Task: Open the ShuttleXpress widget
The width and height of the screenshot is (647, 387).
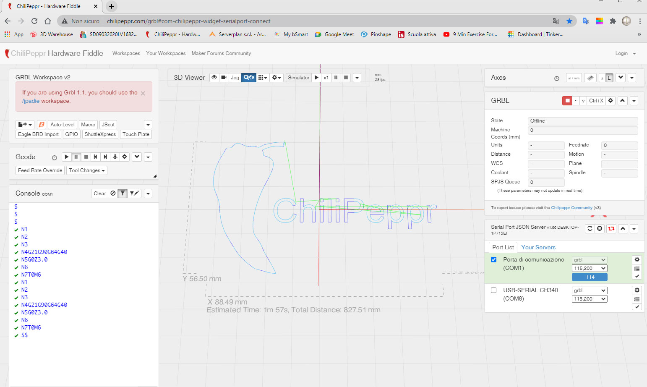Action: (100, 134)
